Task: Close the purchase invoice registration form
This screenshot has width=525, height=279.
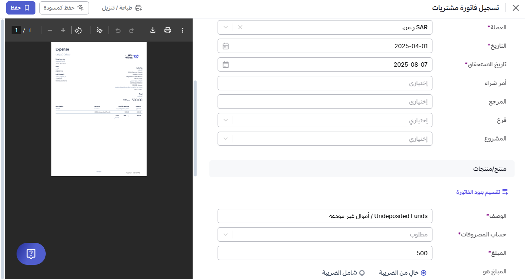Action: pyautogui.click(x=516, y=8)
